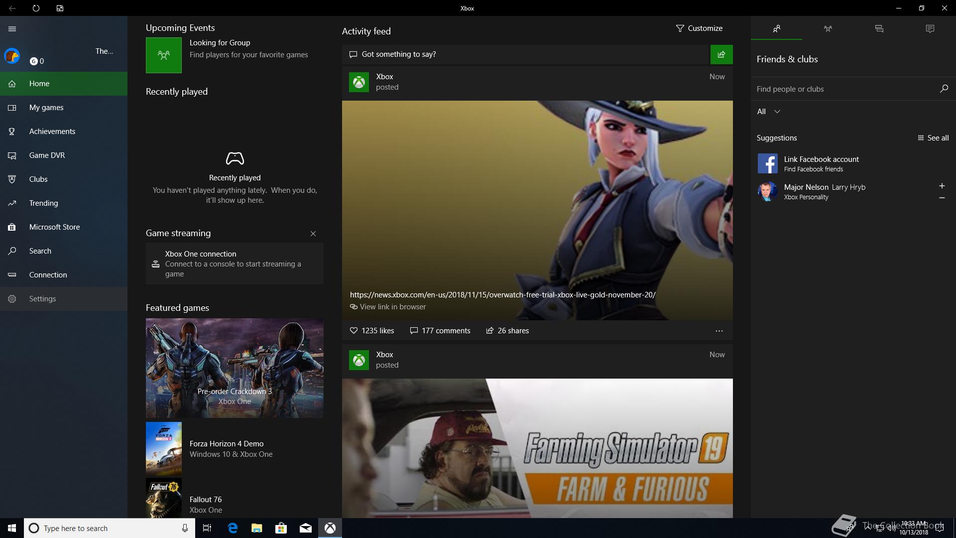Screen dimensions: 956x538
Task: Click the Got something to say field
Action: pyautogui.click(x=526, y=54)
